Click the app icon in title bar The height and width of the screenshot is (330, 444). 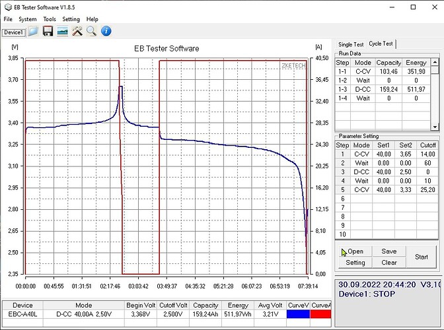tap(8, 7)
